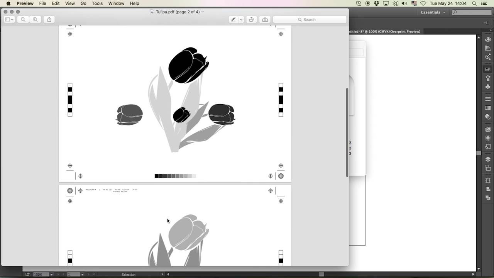The image size is (494, 278).
Task: Open the File menu
Action: coord(43,3)
